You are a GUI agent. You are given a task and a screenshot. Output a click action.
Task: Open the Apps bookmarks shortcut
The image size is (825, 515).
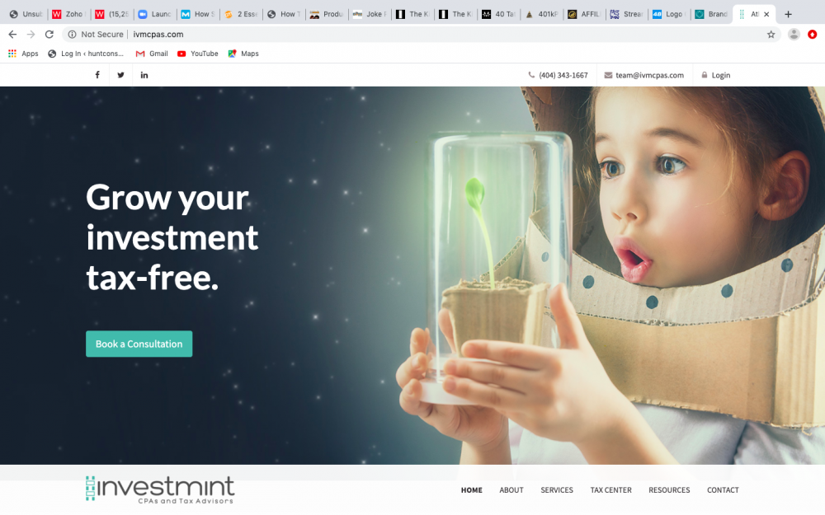[x=24, y=54]
